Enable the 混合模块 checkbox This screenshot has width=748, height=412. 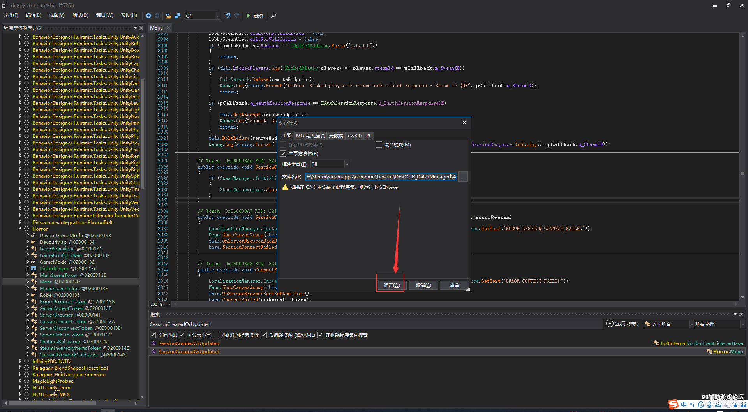[x=379, y=145]
